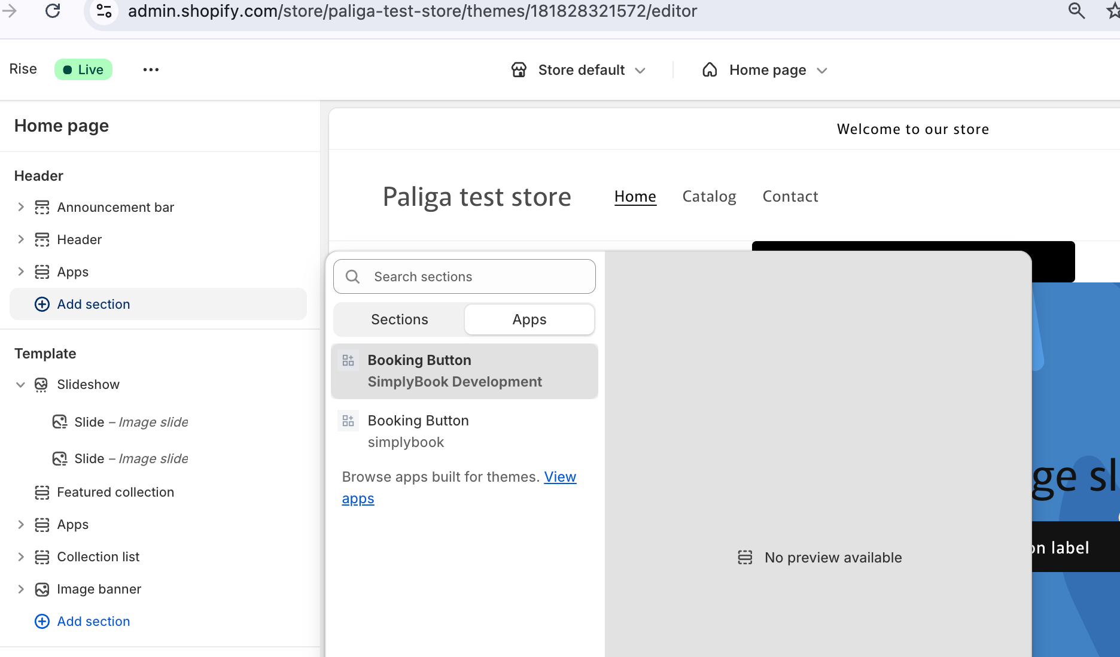Click the home icon next to Home page selector
This screenshot has height=657, width=1120.
tap(710, 69)
